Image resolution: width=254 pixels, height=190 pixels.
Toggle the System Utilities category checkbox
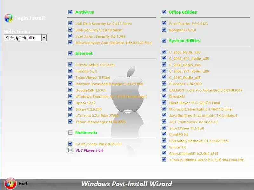point(164,41)
